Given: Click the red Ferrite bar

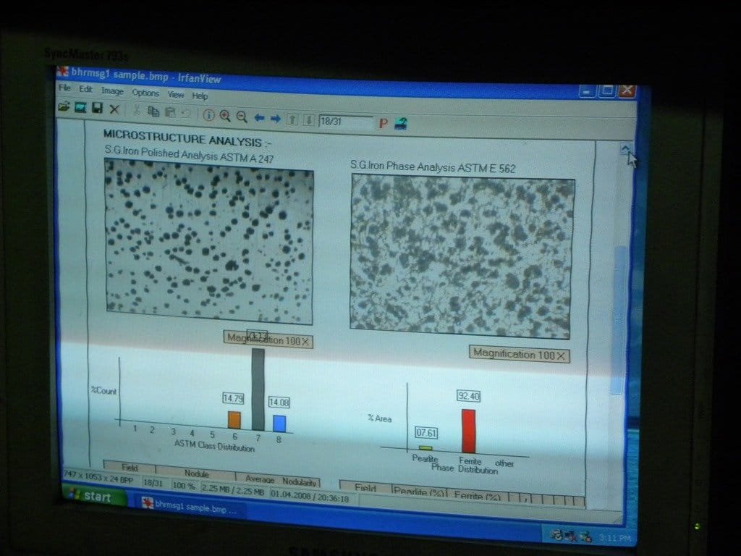Looking at the screenshot, I should click(x=468, y=431).
